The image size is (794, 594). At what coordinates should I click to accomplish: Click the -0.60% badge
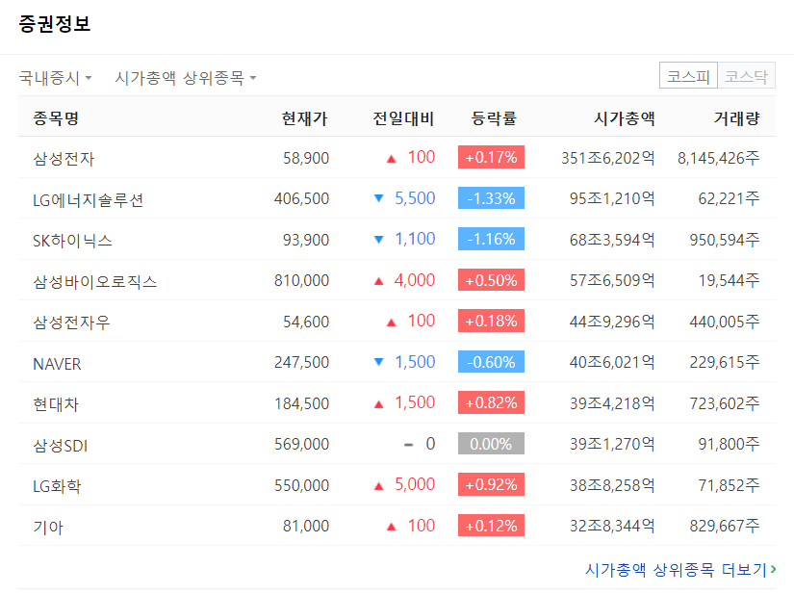(491, 362)
